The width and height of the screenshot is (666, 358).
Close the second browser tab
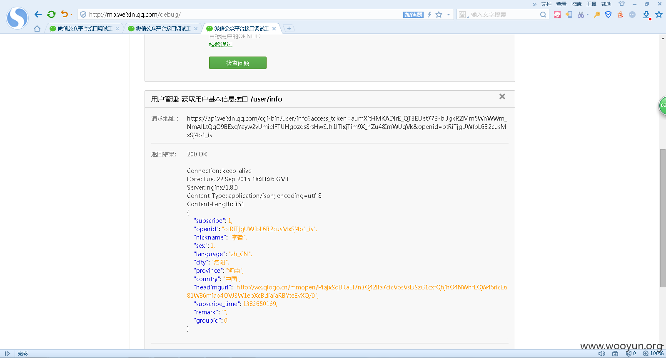point(196,29)
